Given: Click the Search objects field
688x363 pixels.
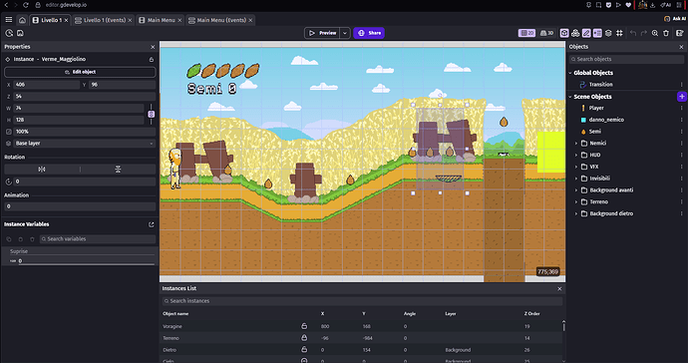Looking at the screenshot, I should pyautogui.click(x=627, y=59).
